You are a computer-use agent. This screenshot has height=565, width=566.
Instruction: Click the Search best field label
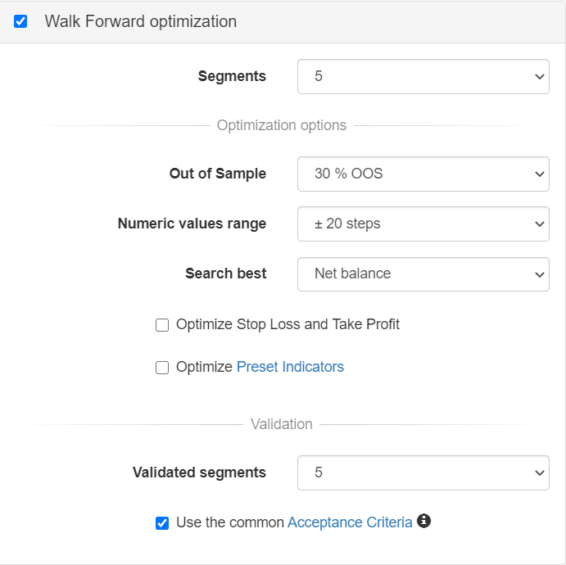coord(226,273)
